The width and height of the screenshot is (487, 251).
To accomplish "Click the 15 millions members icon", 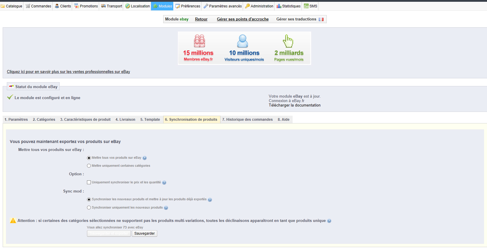I will pyautogui.click(x=199, y=41).
